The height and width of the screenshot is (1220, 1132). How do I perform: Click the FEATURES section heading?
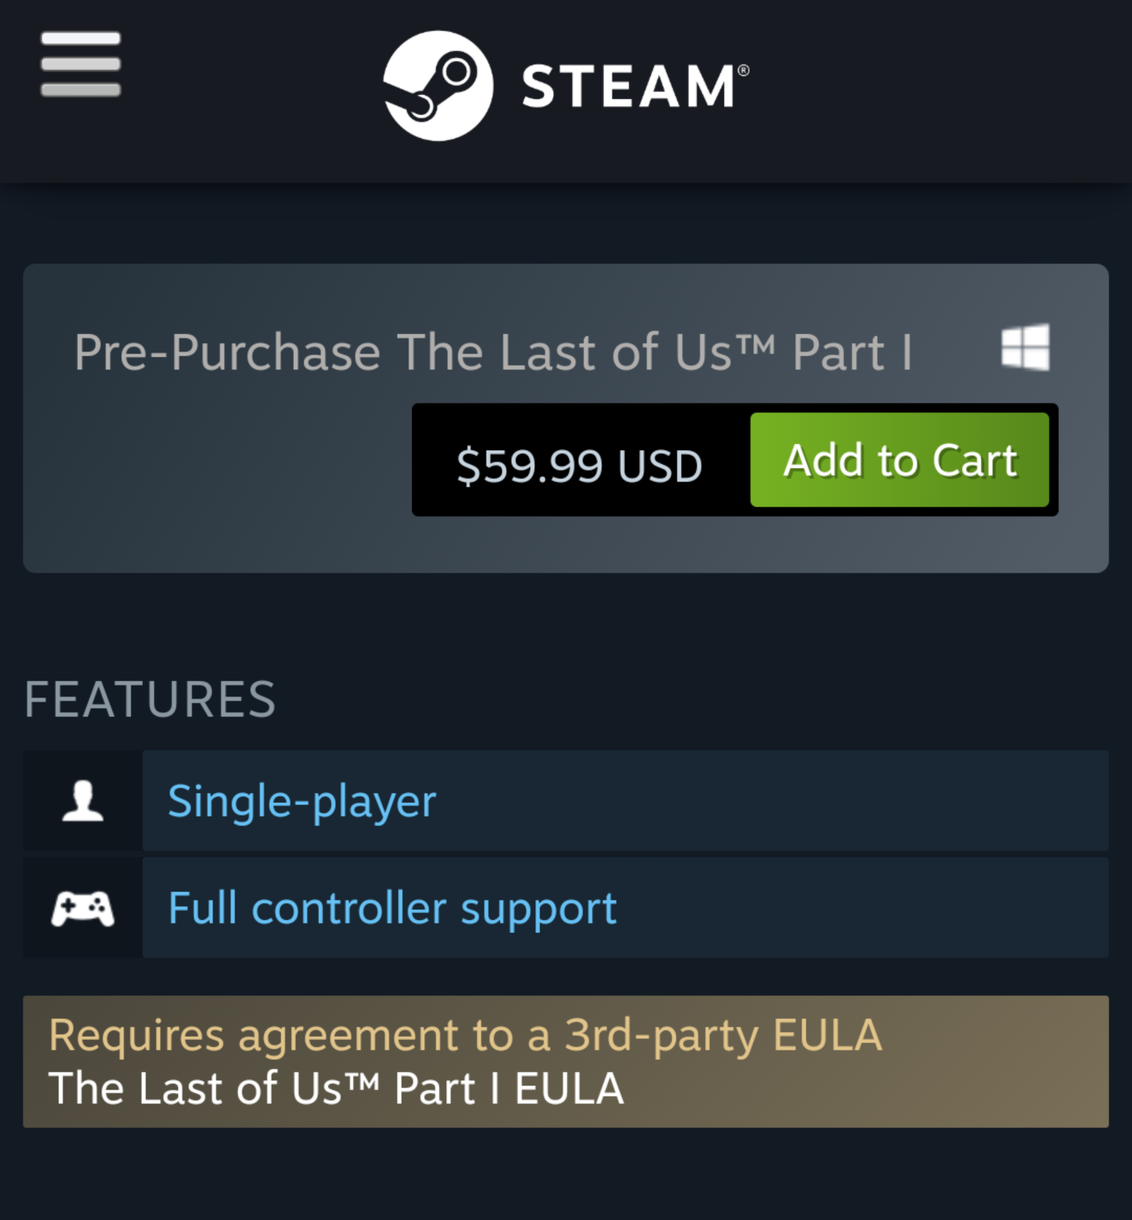[150, 699]
